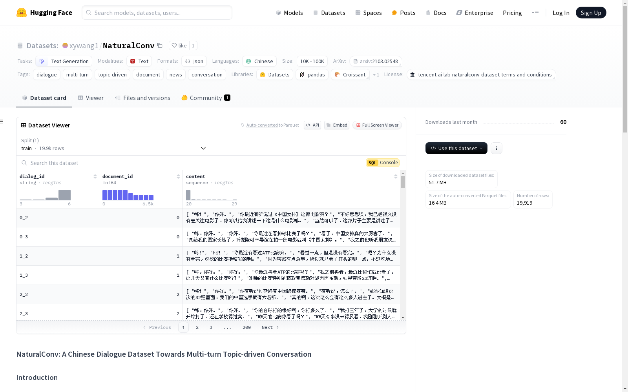Screen dimensions: 628x392
Task: Open the left sidebar hamburger icon
Action: click(2, 122)
